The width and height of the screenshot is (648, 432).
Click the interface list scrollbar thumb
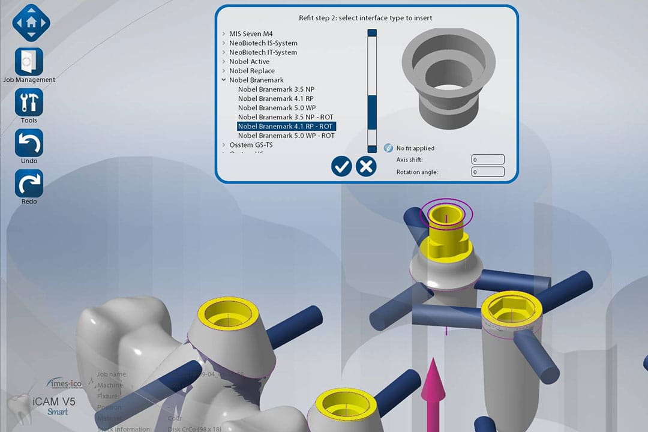(x=372, y=112)
